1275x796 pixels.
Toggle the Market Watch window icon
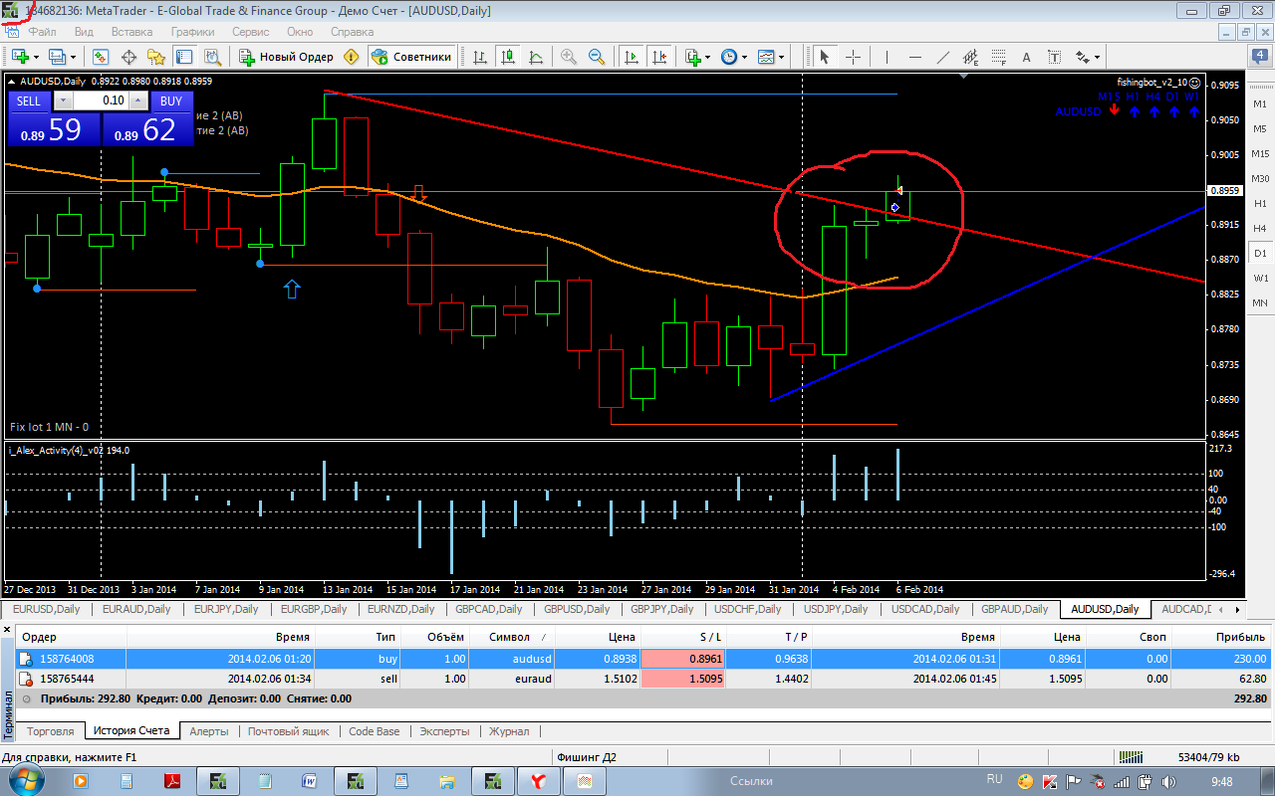[100, 57]
